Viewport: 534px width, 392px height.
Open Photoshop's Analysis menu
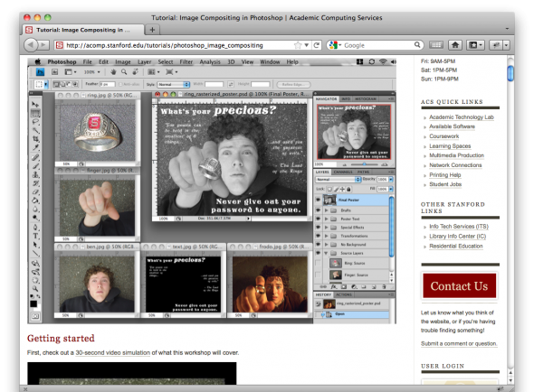tap(210, 61)
